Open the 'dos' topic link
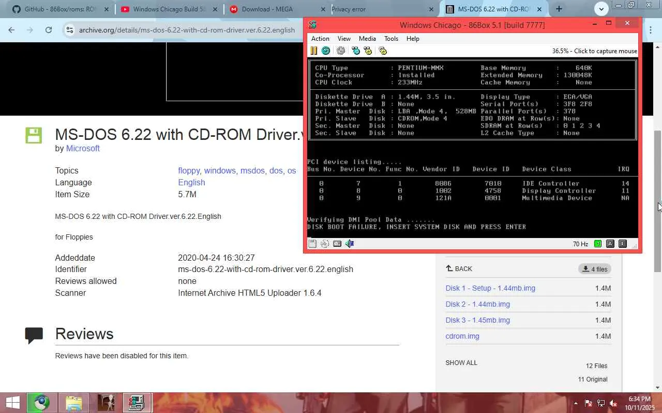The width and height of the screenshot is (662, 413). pyautogui.click(x=276, y=170)
